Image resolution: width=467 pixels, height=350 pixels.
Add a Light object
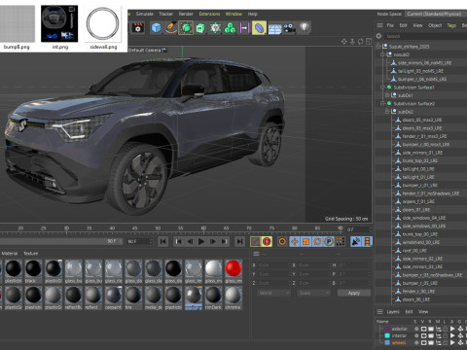[x=305, y=28]
